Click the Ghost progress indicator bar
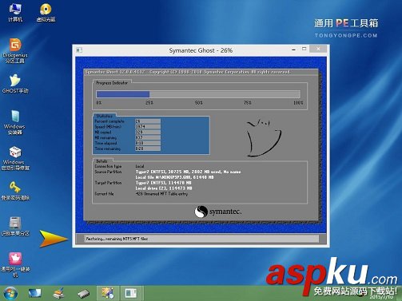Screen dimensions: 402x301 point(198,94)
